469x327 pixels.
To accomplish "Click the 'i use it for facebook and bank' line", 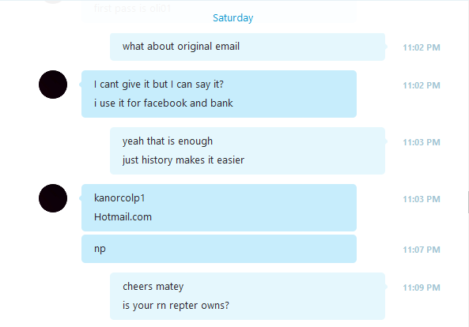I will [x=163, y=103].
